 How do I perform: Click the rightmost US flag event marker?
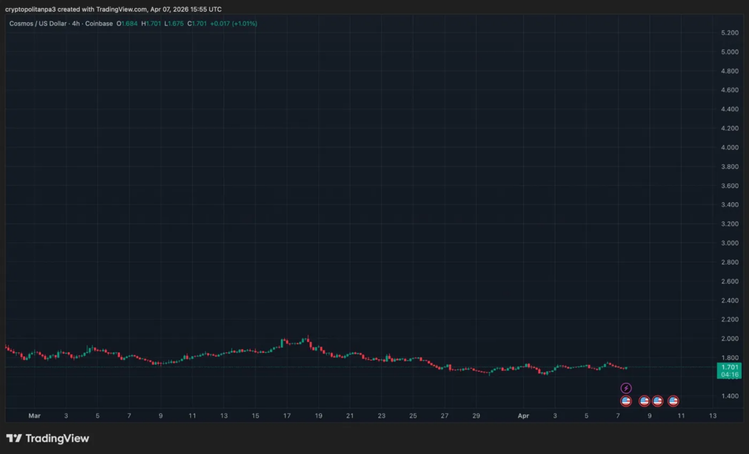point(673,401)
